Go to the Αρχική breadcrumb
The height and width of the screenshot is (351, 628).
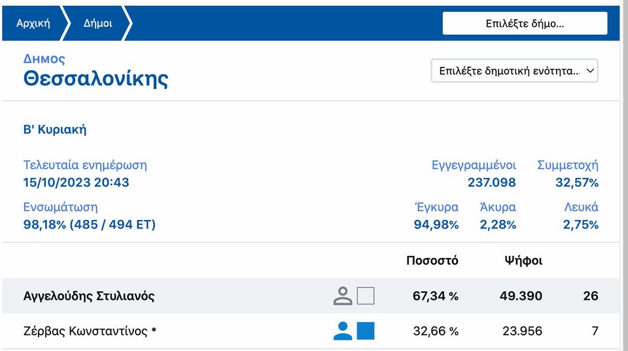pyautogui.click(x=33, y=23)
